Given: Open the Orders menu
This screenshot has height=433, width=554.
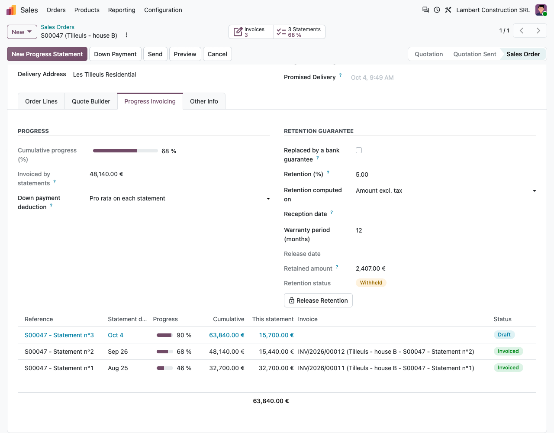Looking at the screenshot, I should coord(56,10).
